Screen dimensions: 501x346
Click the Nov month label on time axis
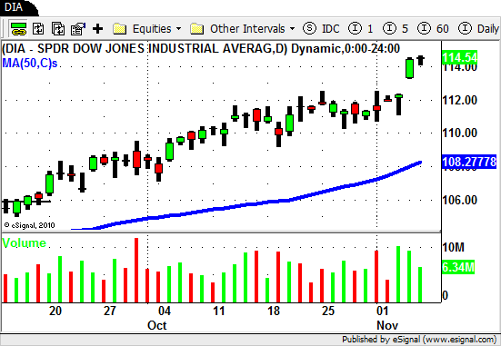pyautogui.click(x=387, y=326)
